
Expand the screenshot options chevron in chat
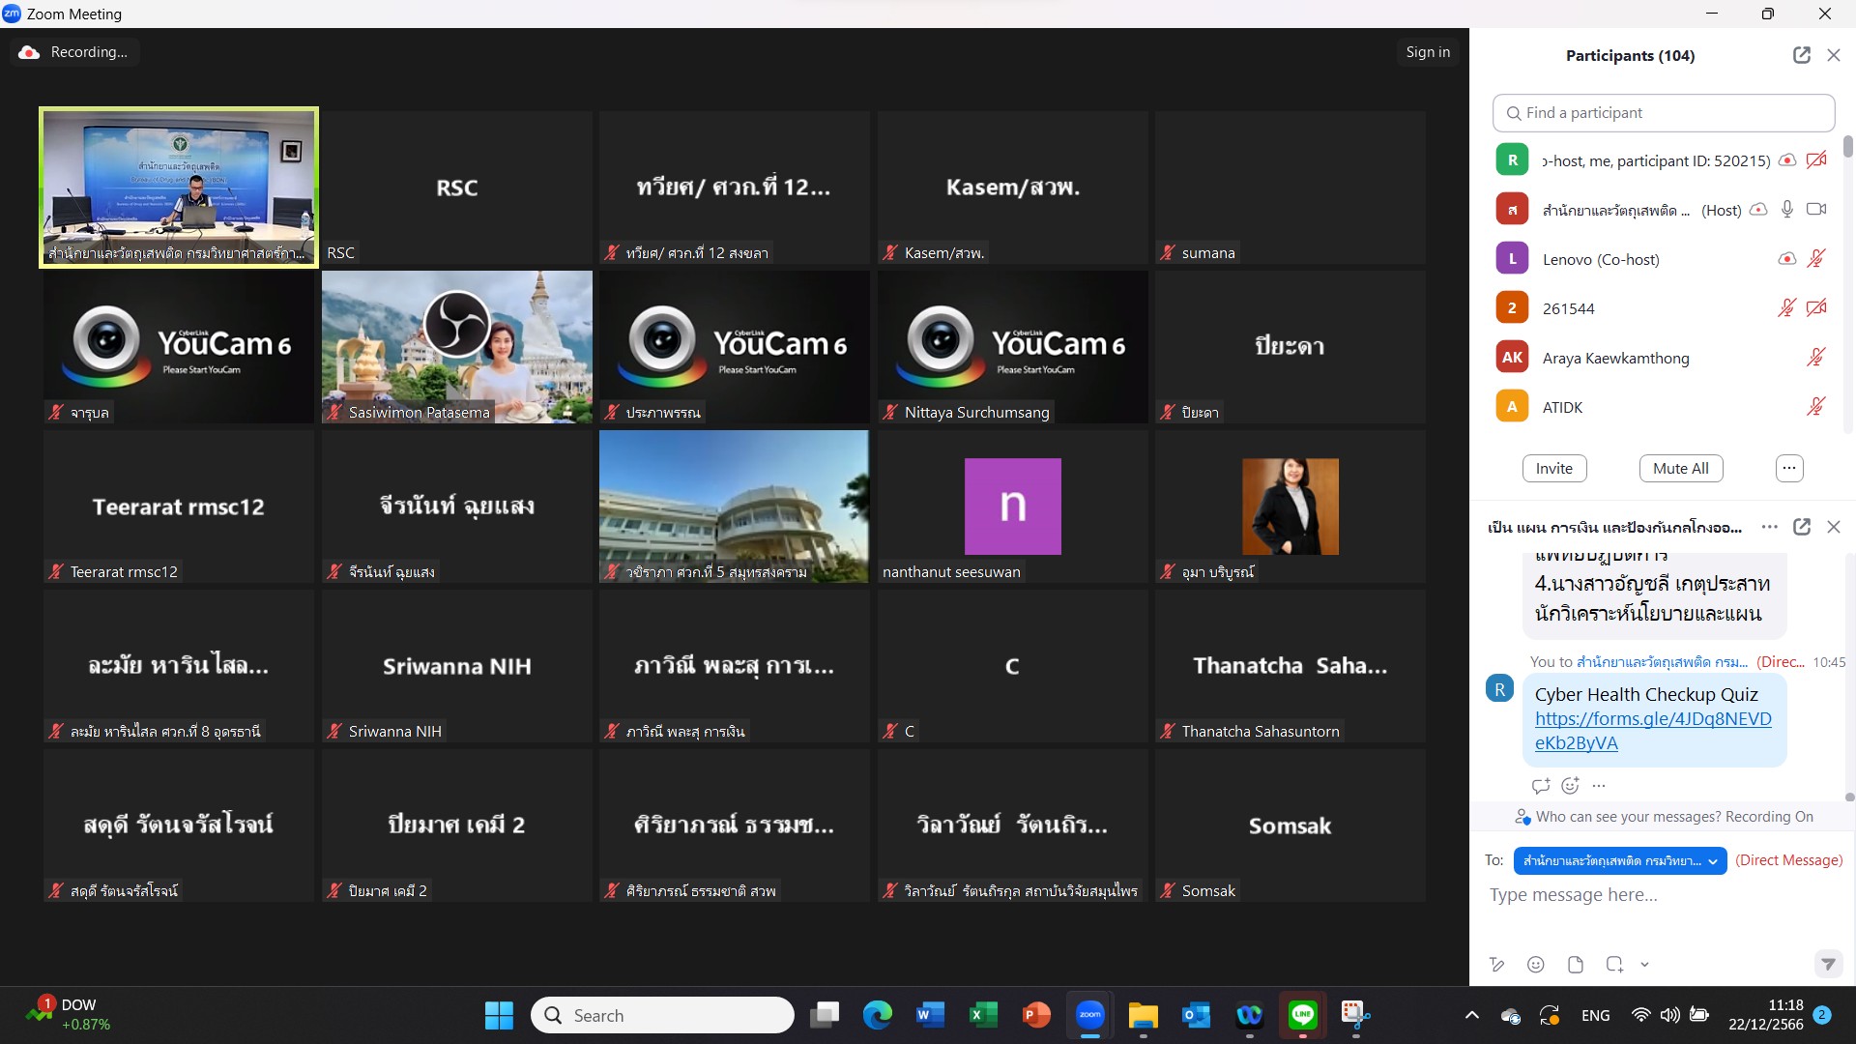(x=1644, y=964)
